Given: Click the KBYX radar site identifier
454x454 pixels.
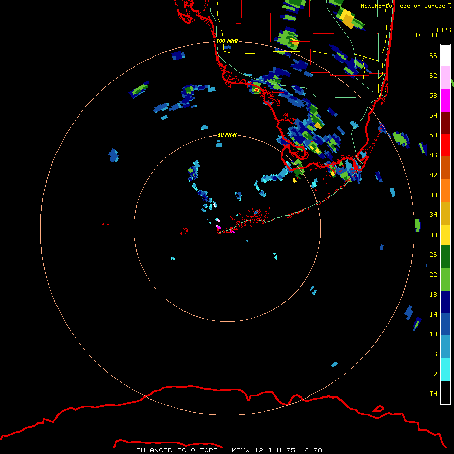Looking at the screenshot, I should [240, 450].
